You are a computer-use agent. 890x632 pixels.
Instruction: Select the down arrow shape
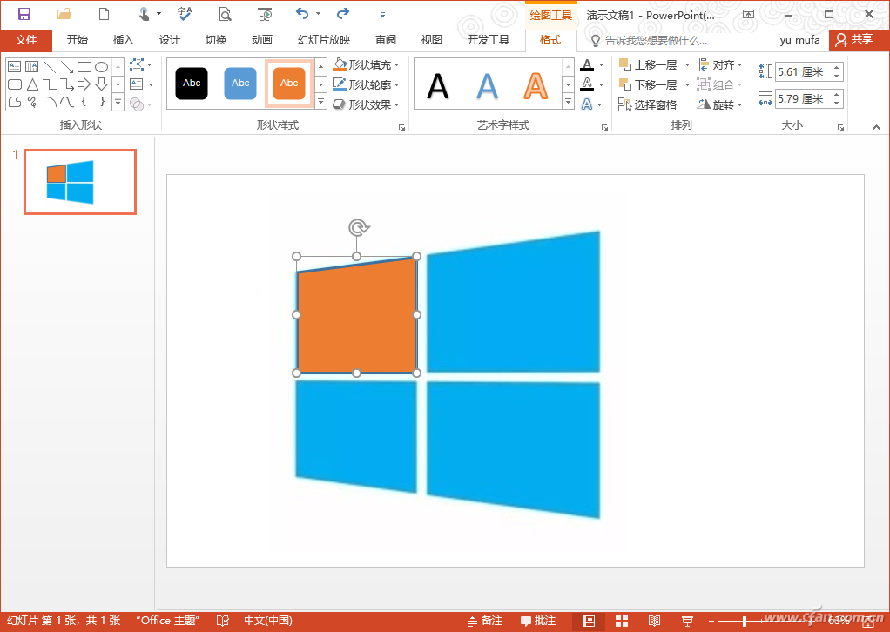(x=102, y=84)
